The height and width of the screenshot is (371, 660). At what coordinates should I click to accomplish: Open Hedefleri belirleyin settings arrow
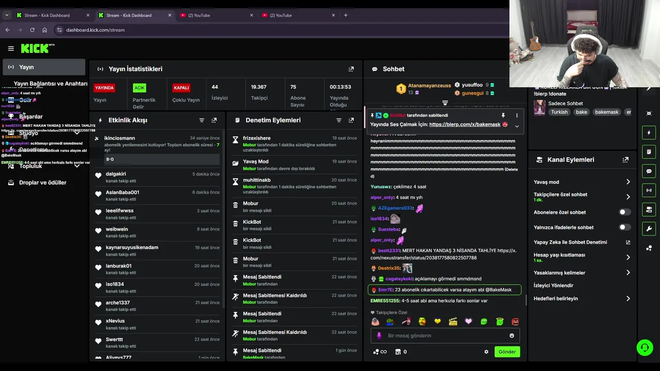pos(628,298)
